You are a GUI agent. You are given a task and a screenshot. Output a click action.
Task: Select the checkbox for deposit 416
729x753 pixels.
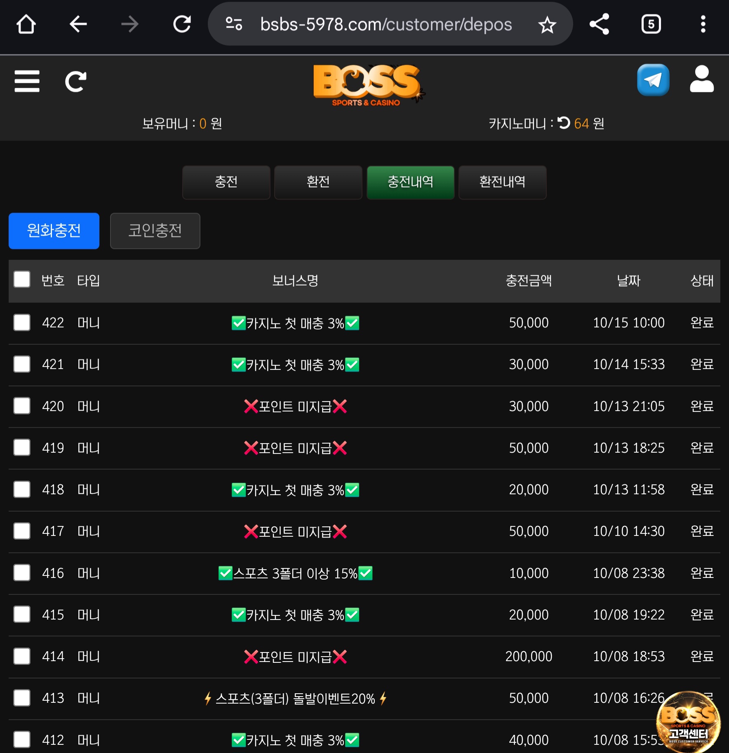tap(22, 573)
